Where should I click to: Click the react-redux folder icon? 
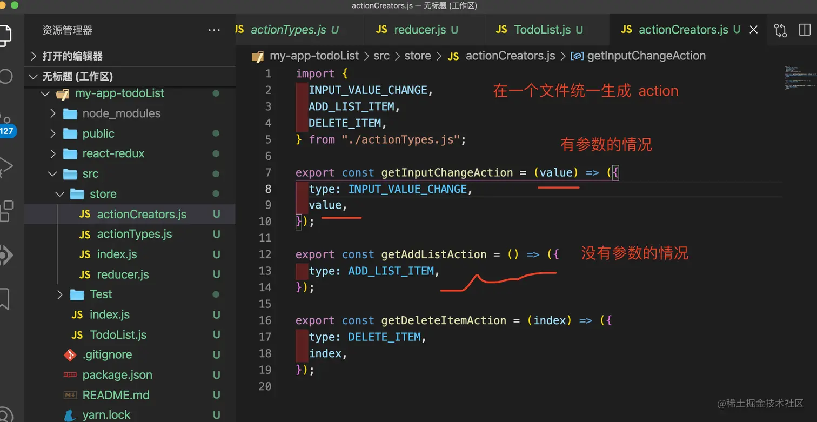point(70,154)
